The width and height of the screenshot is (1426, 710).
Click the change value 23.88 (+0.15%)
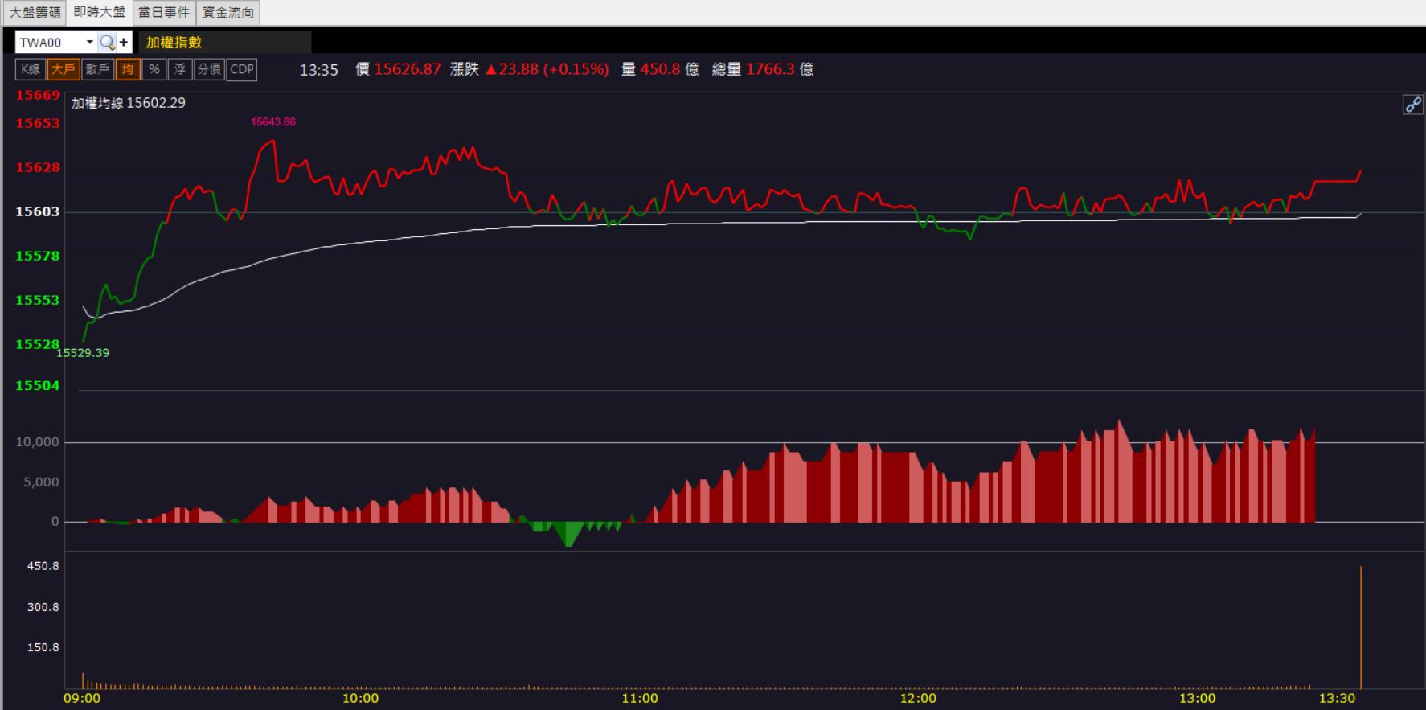click(548, 69)
